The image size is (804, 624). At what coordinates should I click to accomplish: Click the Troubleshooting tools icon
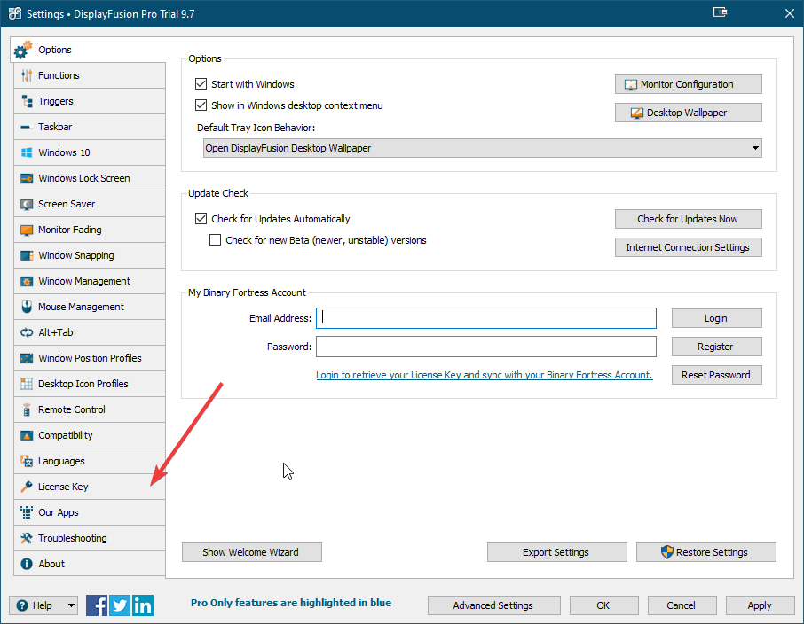pos(27,538)
